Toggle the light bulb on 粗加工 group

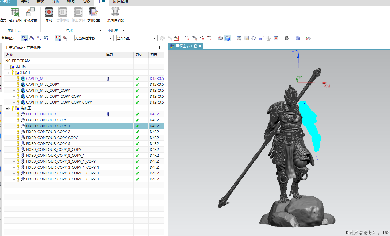pos(13,73)
